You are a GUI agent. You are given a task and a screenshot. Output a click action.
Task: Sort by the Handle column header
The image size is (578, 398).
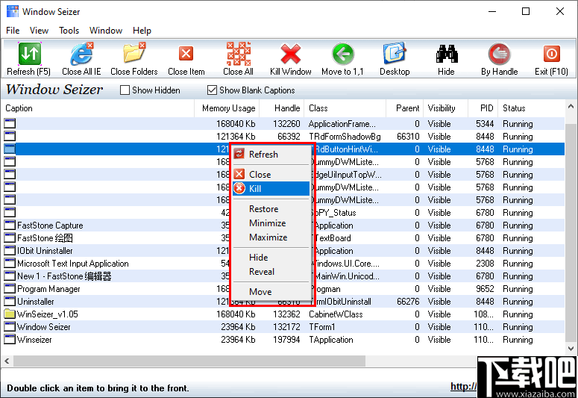[282, 108]
